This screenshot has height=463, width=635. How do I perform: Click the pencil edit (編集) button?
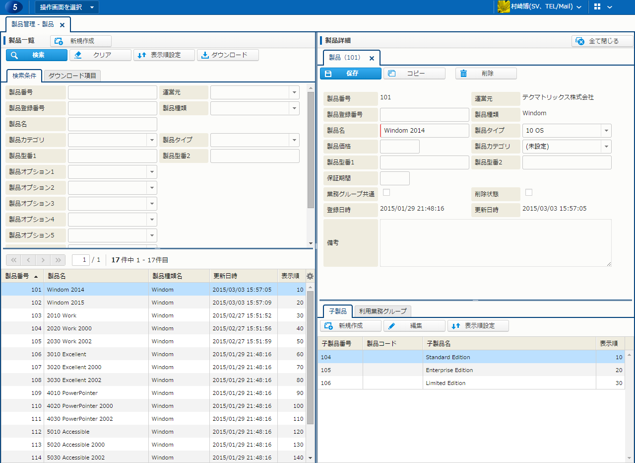pos(414,326)
